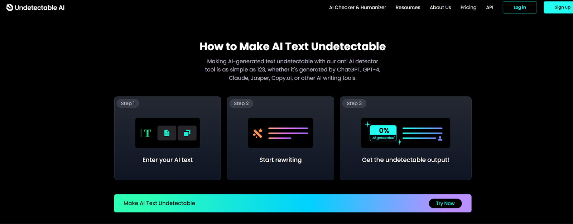This screenshot has height=224, width=573.
Task: Click 'Get the undetectable output!' caption
Action: coord(405,160)
